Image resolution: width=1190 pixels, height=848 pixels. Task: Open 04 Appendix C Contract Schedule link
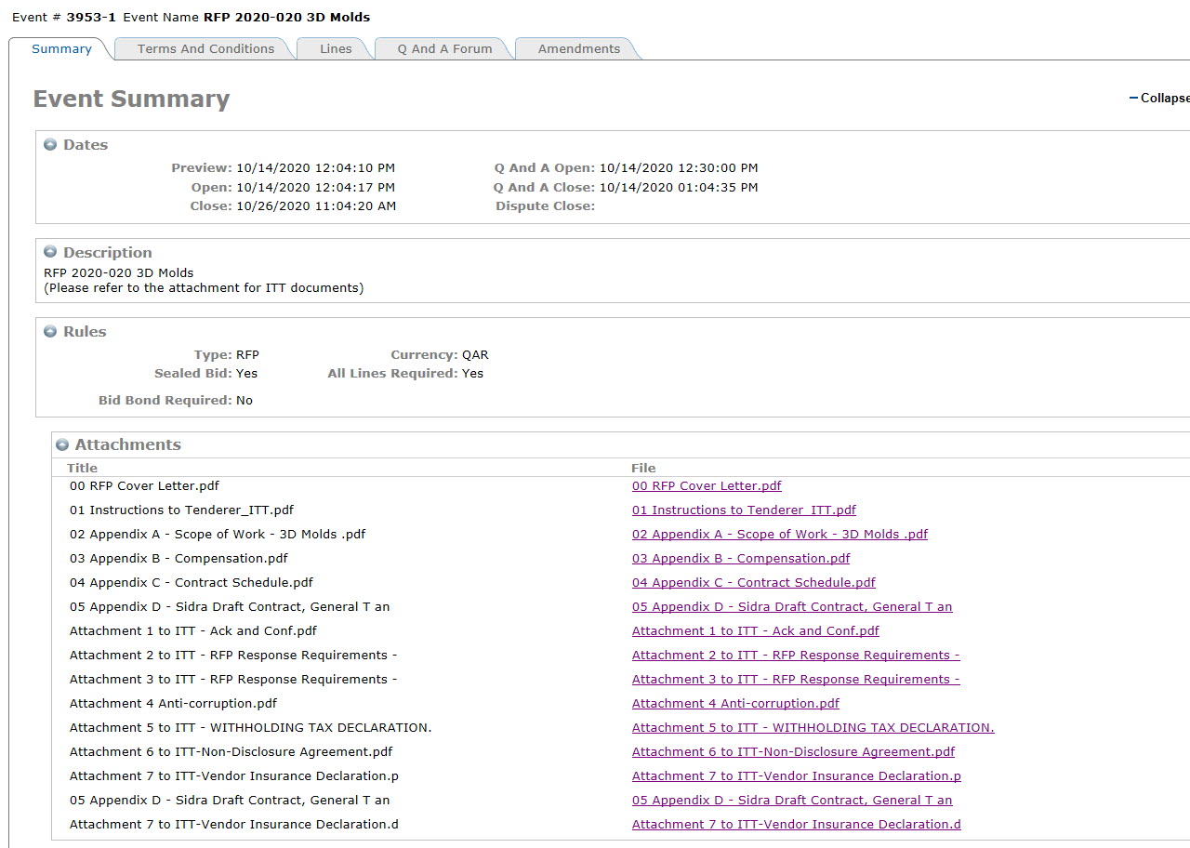pos(754,582)
